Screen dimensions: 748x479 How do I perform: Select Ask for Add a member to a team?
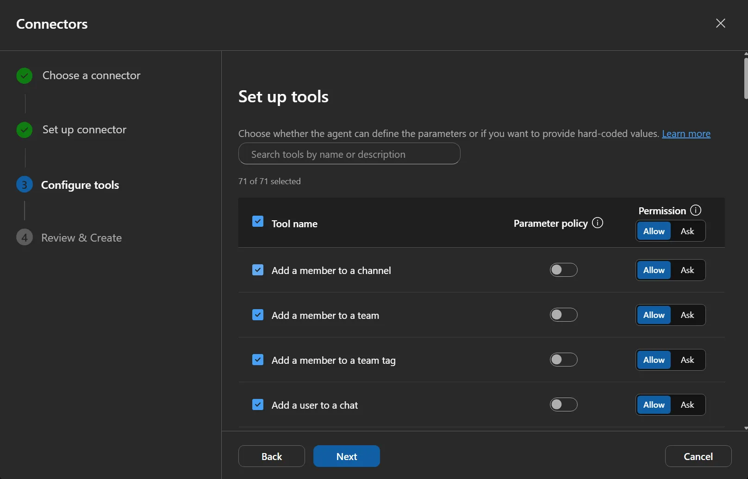pyautogui.click(x=687, y=315)
